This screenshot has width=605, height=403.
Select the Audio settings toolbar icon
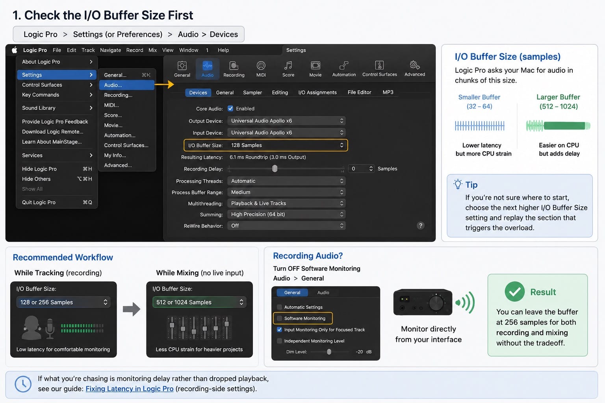click(x=208, y=69)
